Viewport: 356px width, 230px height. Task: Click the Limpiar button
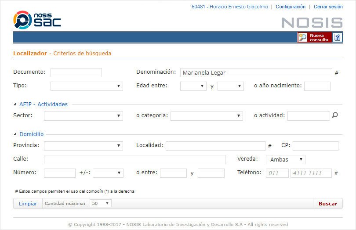click(x=28, y=204)
